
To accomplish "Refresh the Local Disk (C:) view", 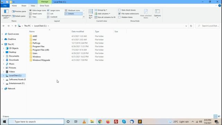I will pyautogui.click(x=191, y=26).
